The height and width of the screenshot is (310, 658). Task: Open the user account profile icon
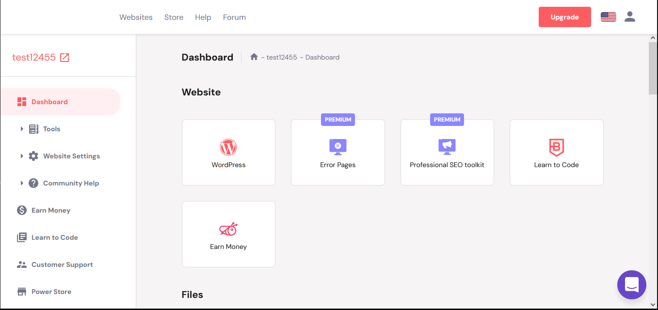629,17
